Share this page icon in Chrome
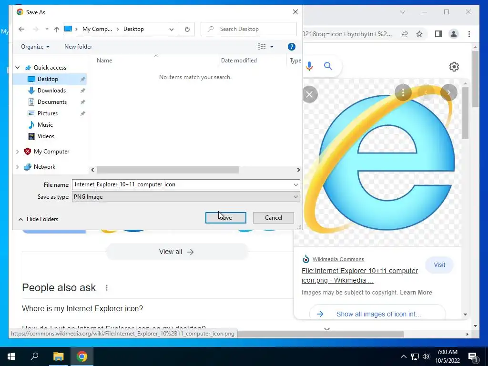 point(404,34)
